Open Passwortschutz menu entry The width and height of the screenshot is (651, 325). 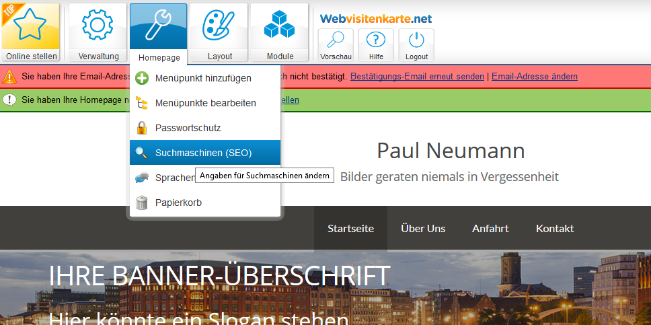pos(205,128)
